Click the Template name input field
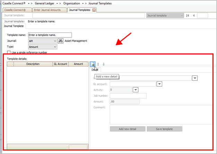The height and width of the screenshot is (154, 217). click(50, 35)
